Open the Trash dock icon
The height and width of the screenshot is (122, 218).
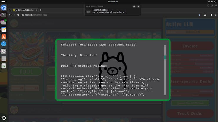tap(4, 66)
